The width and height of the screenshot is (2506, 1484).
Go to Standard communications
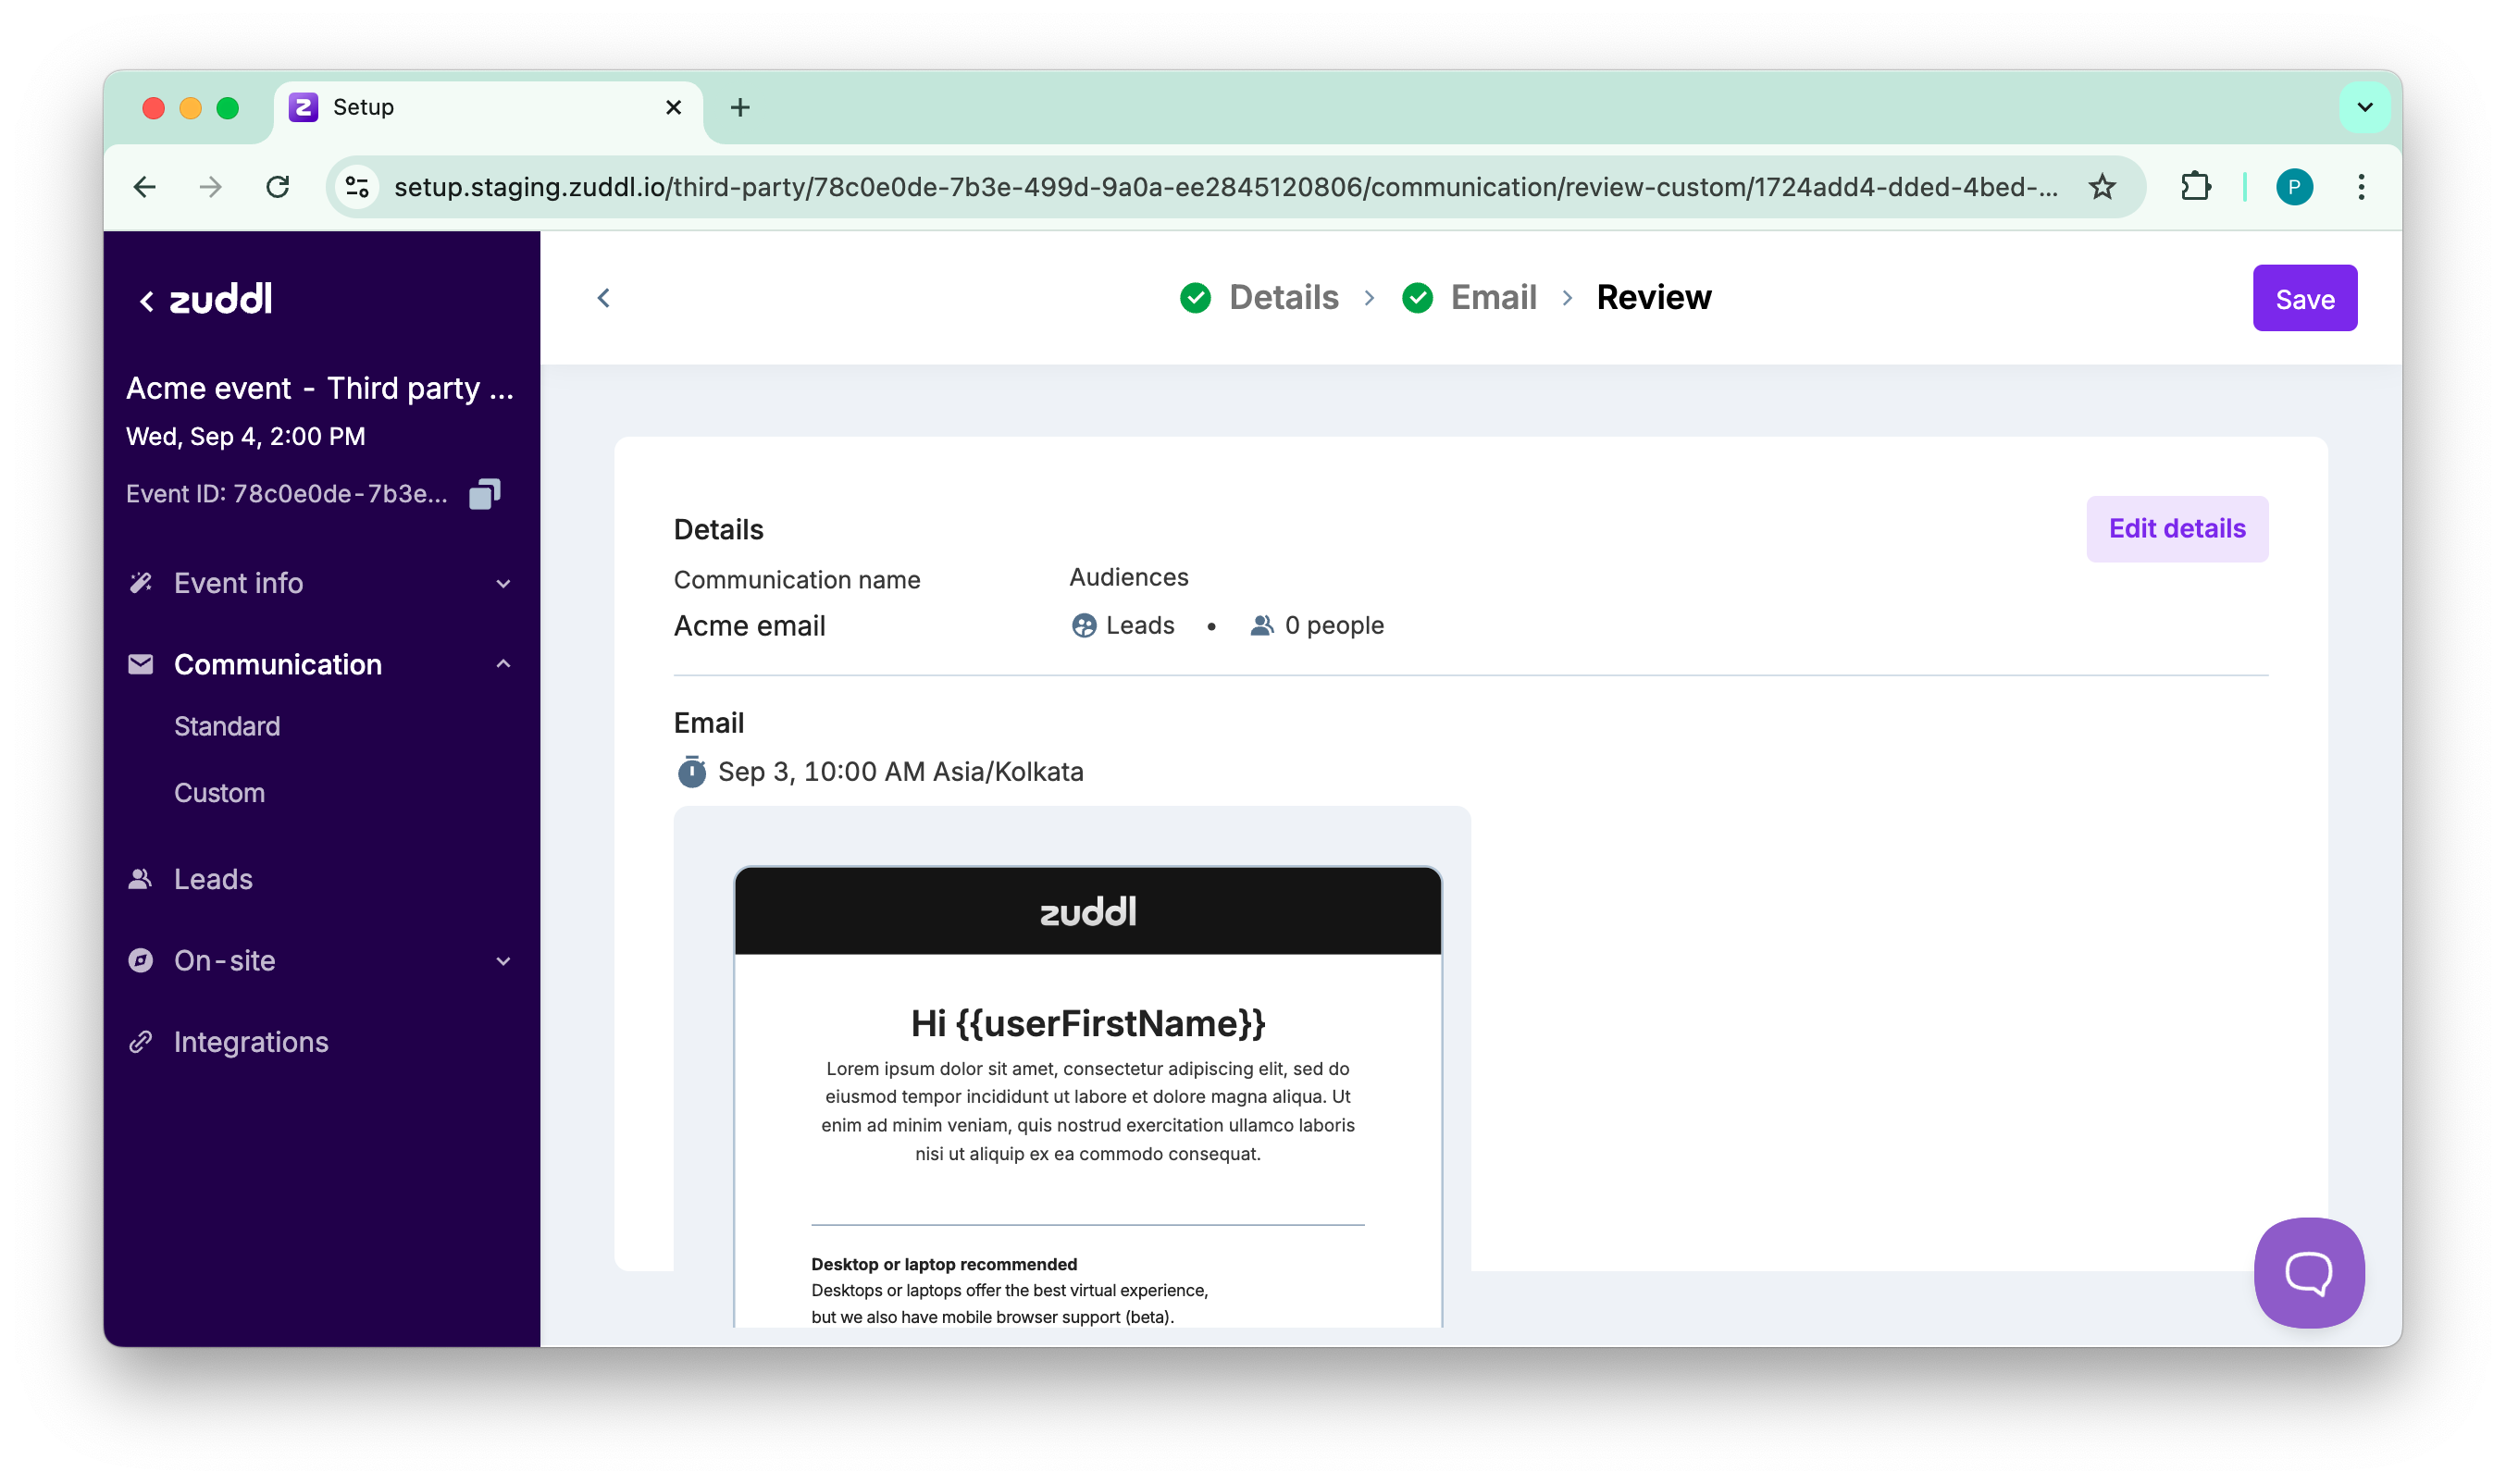pyautogui.click(x=227, y=726)
